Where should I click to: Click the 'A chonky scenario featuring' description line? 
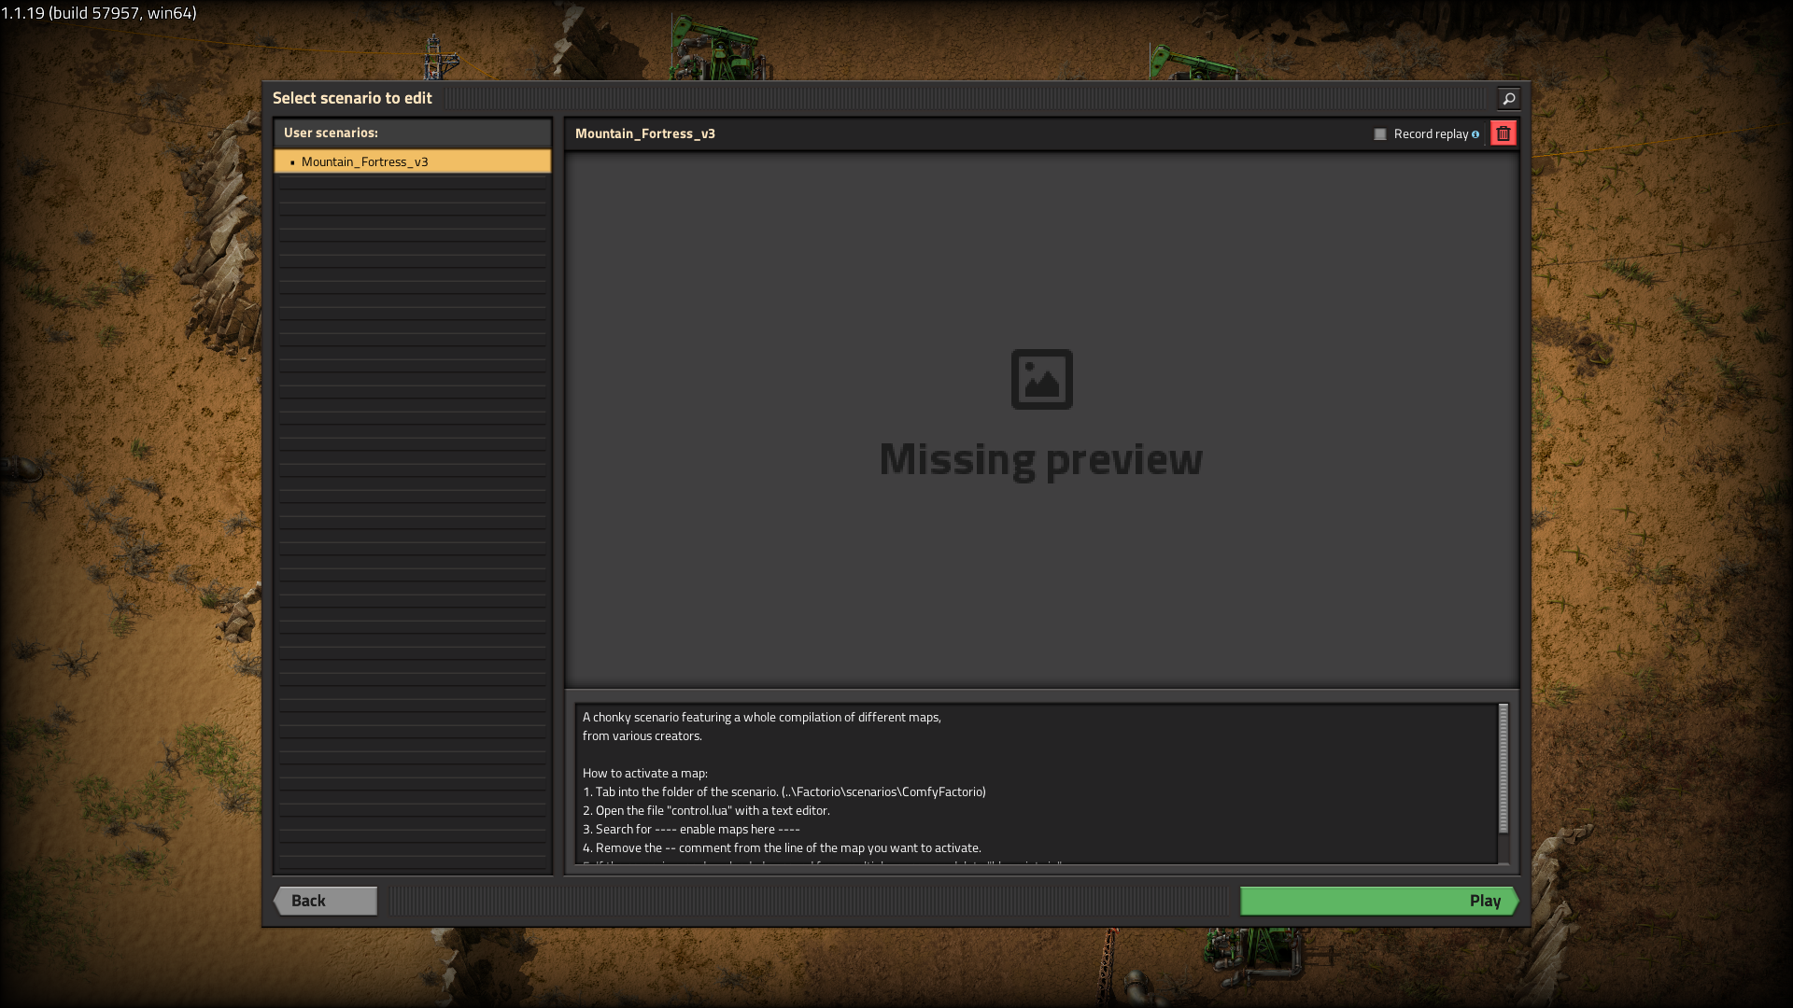762,717
